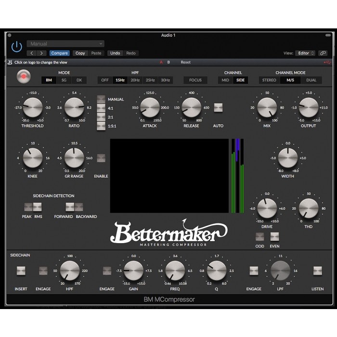Click the link icon beside Editor view
Image resolution: width=337 pixels, height=337 pixels.
coord(323,53)
